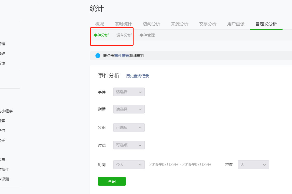292x194 pixels.
Task: Switch to the 事件分析 sub-tab
Action: coord(101,35)
